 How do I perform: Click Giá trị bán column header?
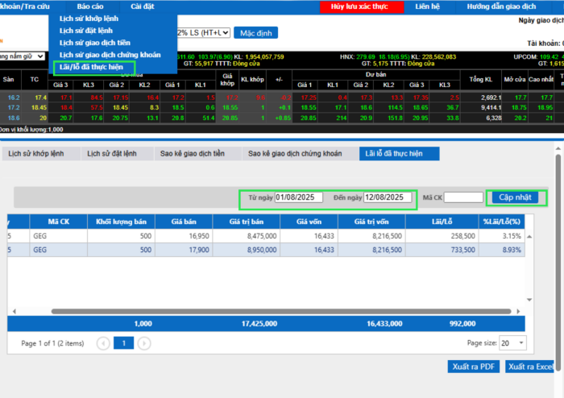tap(247, 222)
